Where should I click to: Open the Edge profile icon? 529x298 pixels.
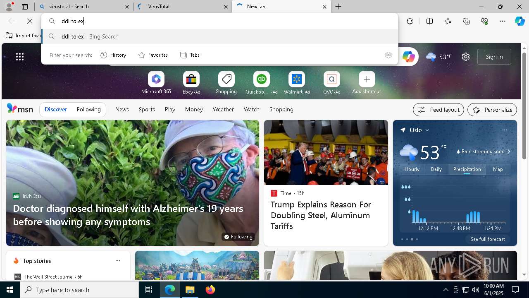(9, 7)
